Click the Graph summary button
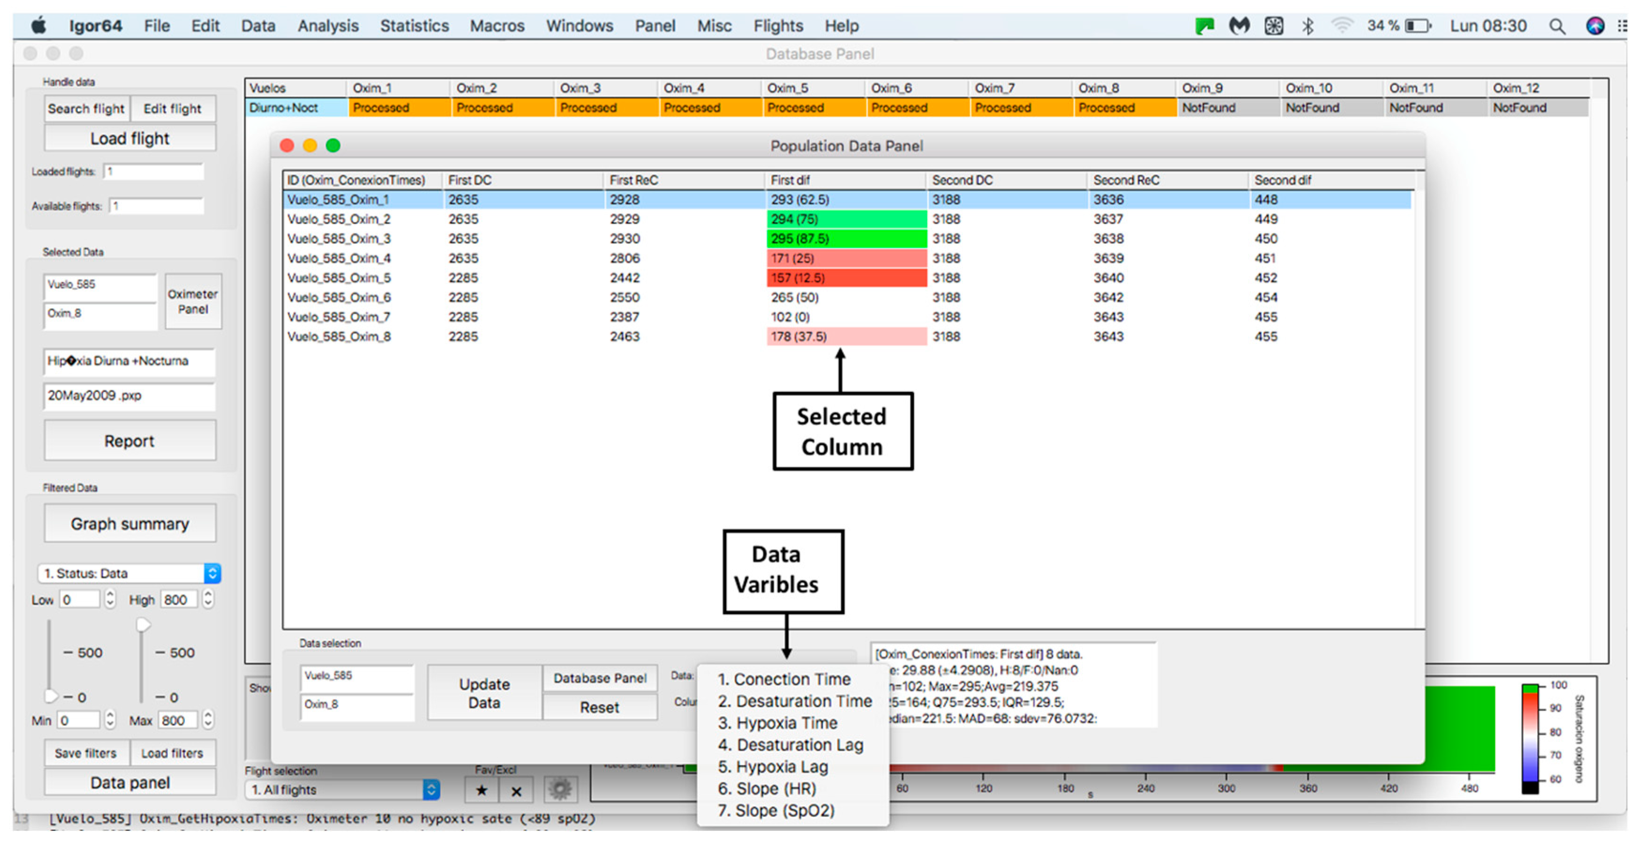The height and width of the screenshot is (845, 1640). click(130, 524)
